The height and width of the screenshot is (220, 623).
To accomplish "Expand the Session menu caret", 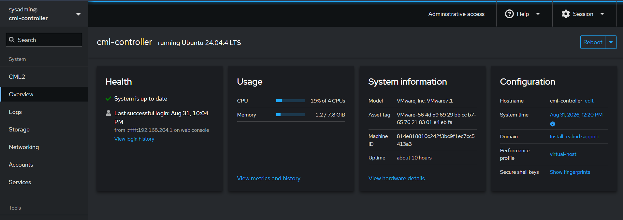I will [602, 14].
